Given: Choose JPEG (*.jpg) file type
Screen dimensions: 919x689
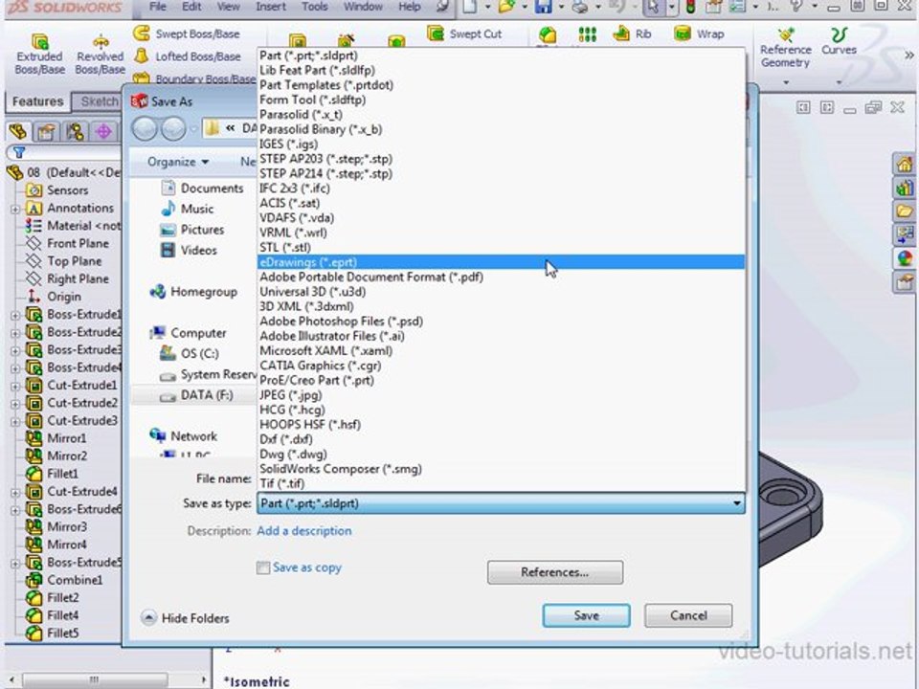Looking at the screenshot, I should point(501,395).
